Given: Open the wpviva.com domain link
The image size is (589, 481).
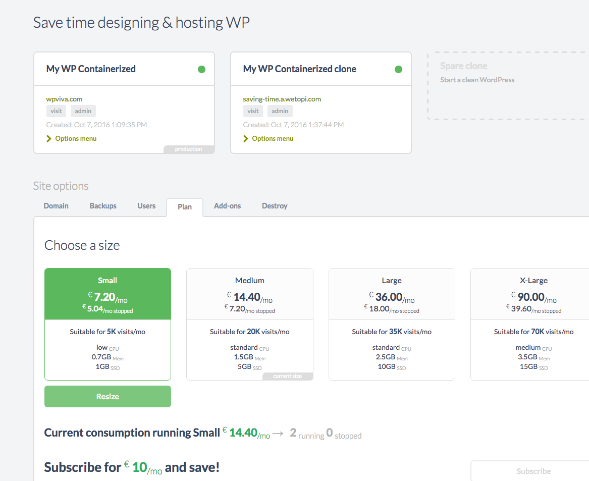Looking at the screenshot, I should click(64, 99).
